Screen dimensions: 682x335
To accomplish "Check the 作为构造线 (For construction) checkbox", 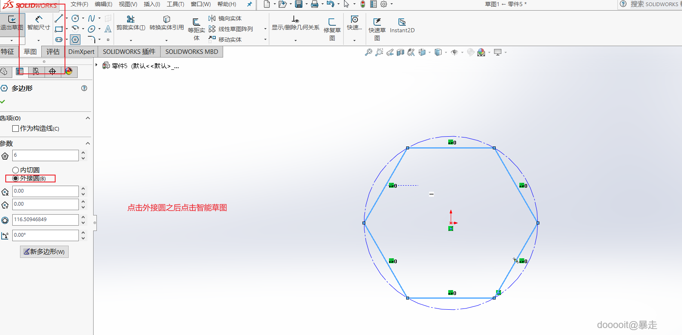I will tap(16, 129).
